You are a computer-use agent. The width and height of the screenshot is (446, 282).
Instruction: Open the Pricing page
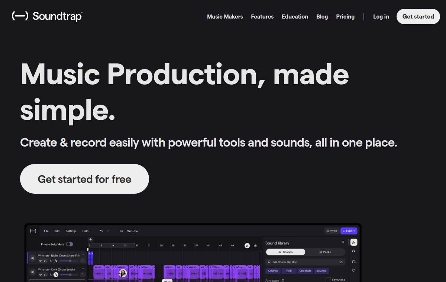345,17
